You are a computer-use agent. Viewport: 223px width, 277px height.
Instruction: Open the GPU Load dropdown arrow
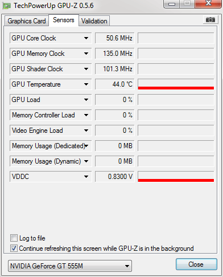pos(86,100)
